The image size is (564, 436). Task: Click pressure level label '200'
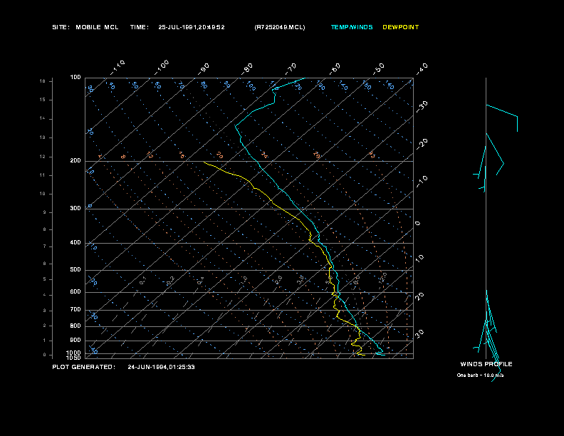tap(75, 161)
